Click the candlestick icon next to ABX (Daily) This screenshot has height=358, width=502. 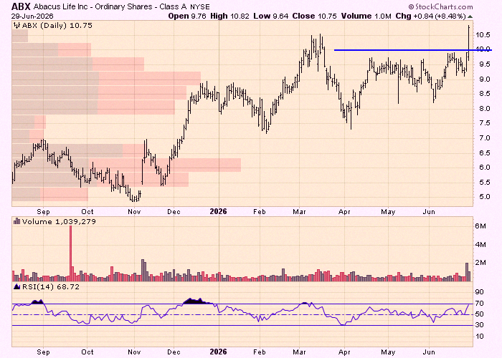(x=16, y=26)
